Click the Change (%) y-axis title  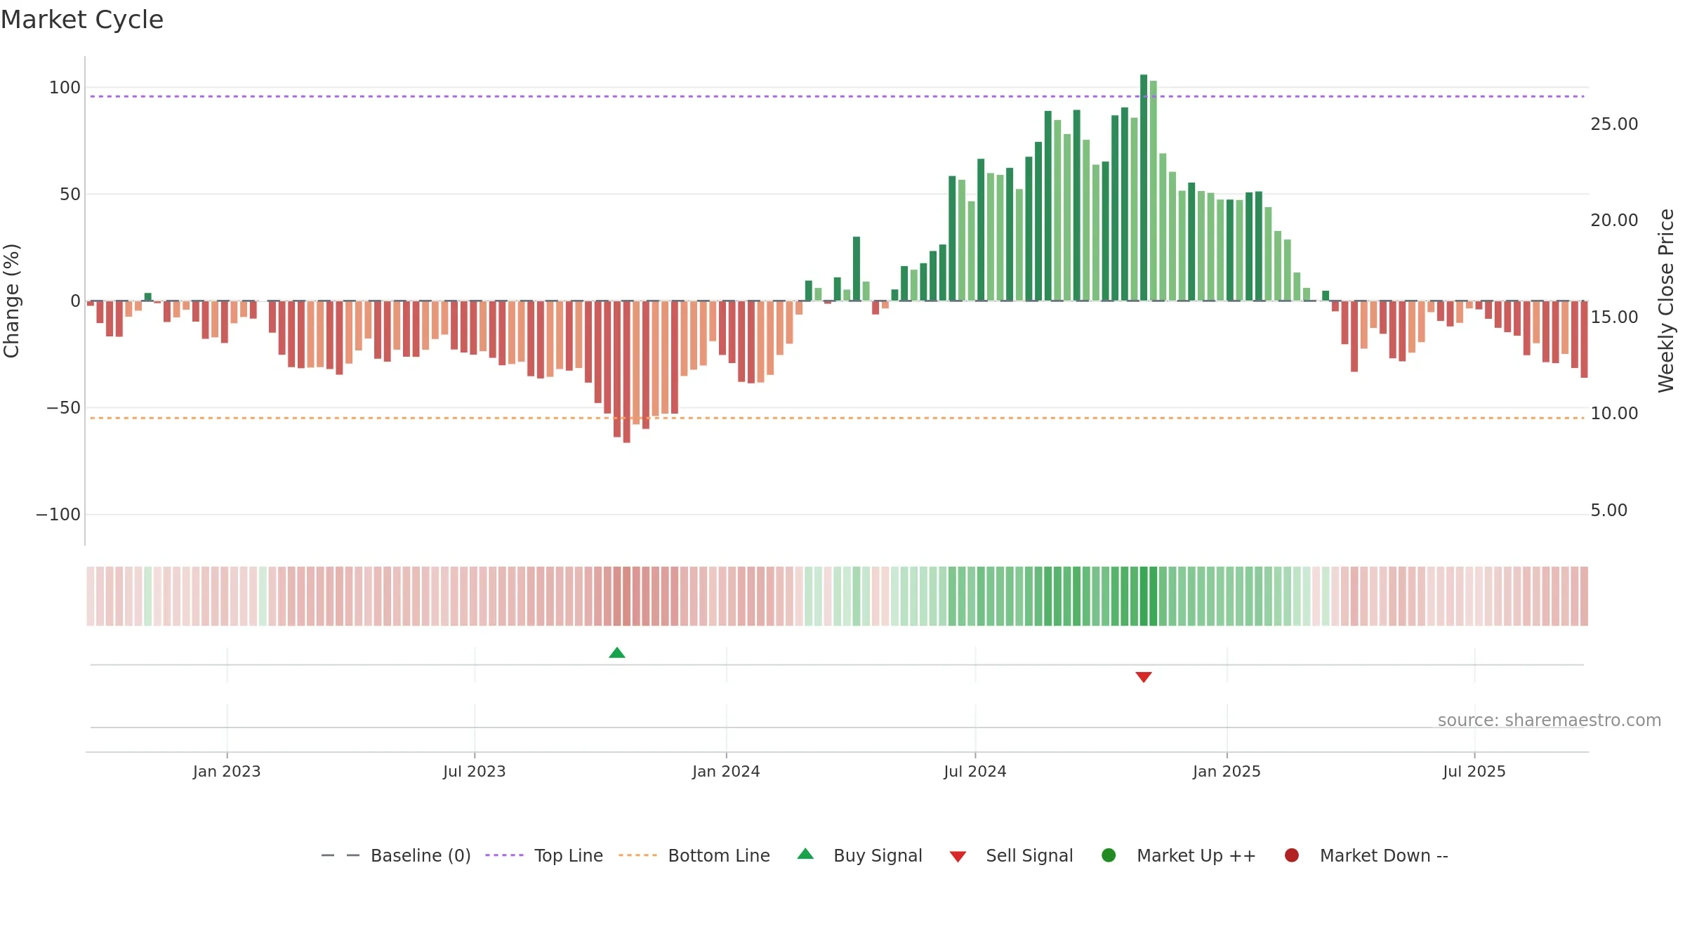(12, 301)
